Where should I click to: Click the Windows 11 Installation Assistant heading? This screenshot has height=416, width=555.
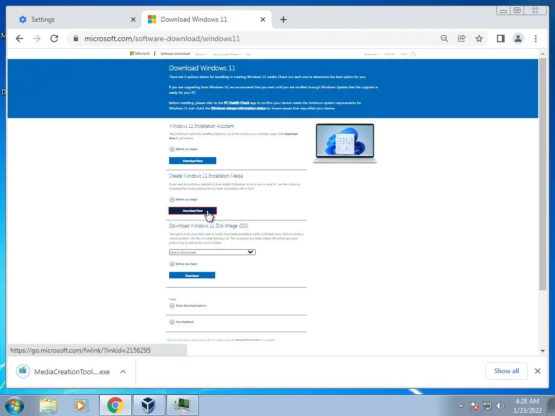(202, 126)
